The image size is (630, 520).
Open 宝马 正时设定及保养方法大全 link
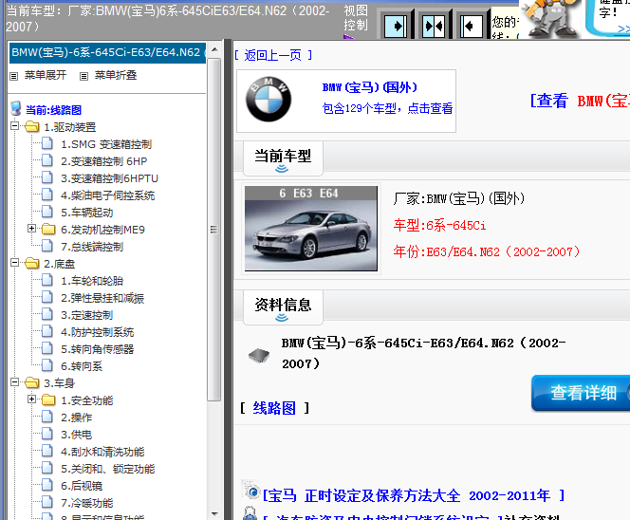[x=414, y=495]
